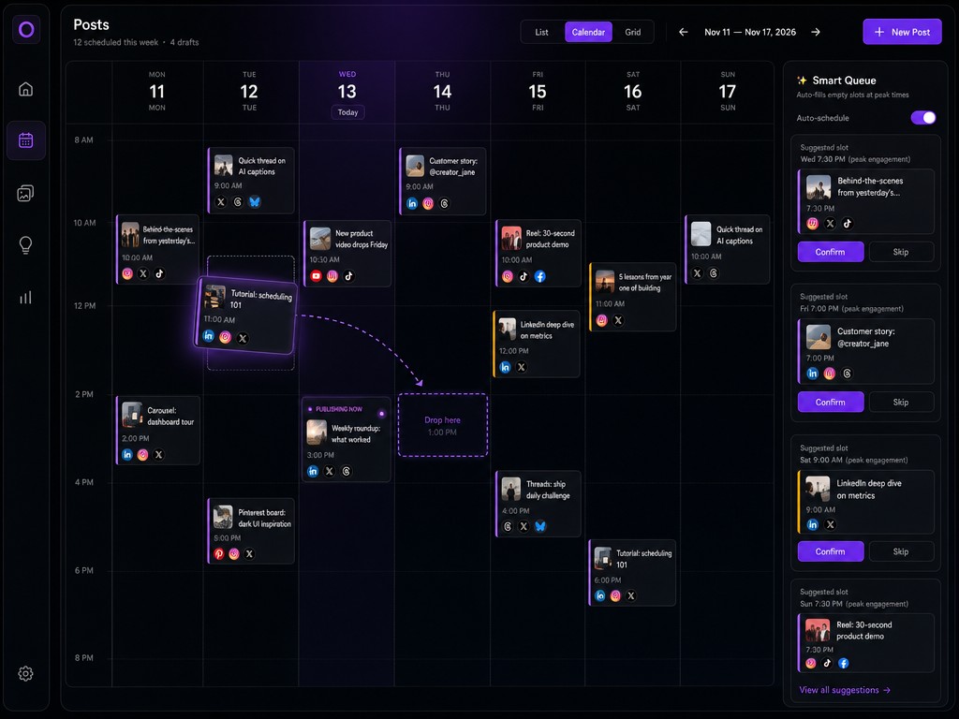Click the 12 scheduled this week text
Image resolution: width=959 pixels, height=719 pixels.
point(115,42)
